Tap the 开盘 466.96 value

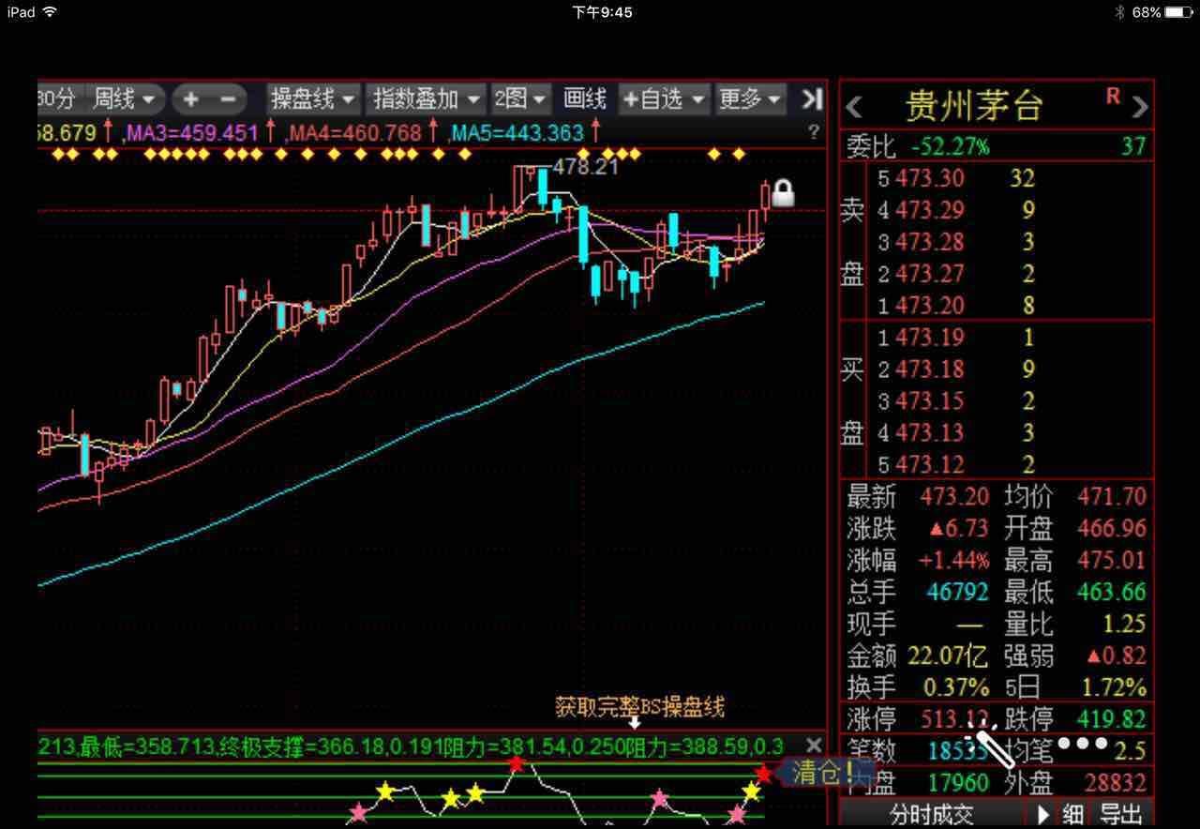pyautogui.click(x=1112, y=528)
